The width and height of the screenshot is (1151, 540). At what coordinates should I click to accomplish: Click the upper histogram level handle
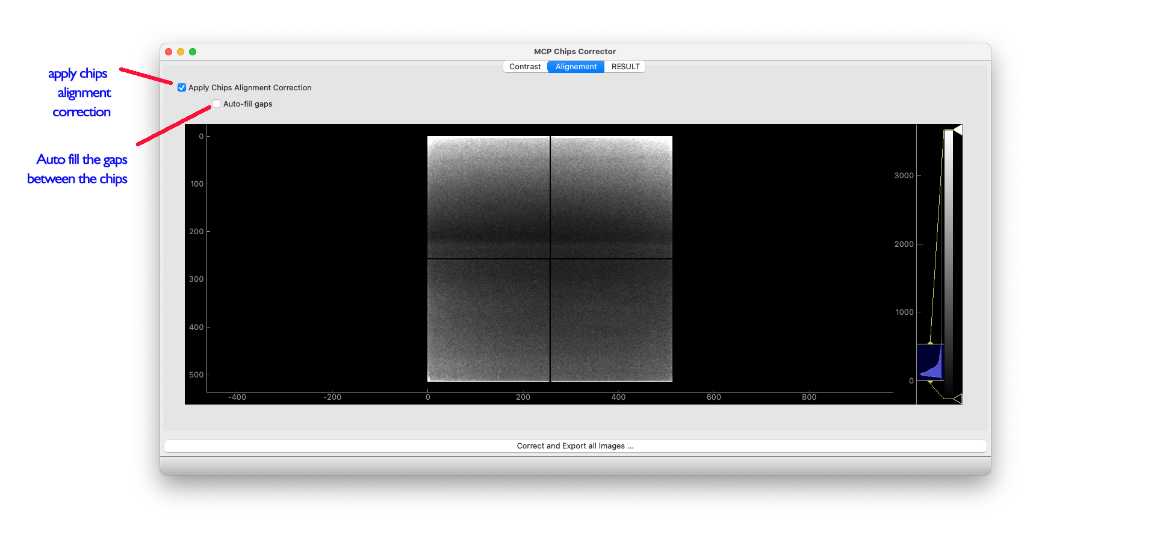[x=930, y=344]
